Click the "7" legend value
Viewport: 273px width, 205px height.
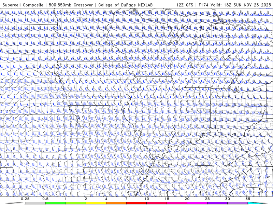[x=126, y=199]
